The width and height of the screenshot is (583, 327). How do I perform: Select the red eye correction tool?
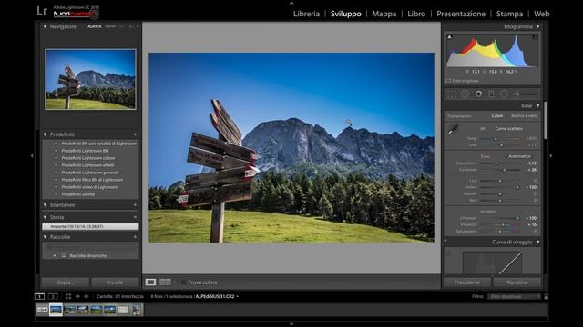click(x=478, y=94)
